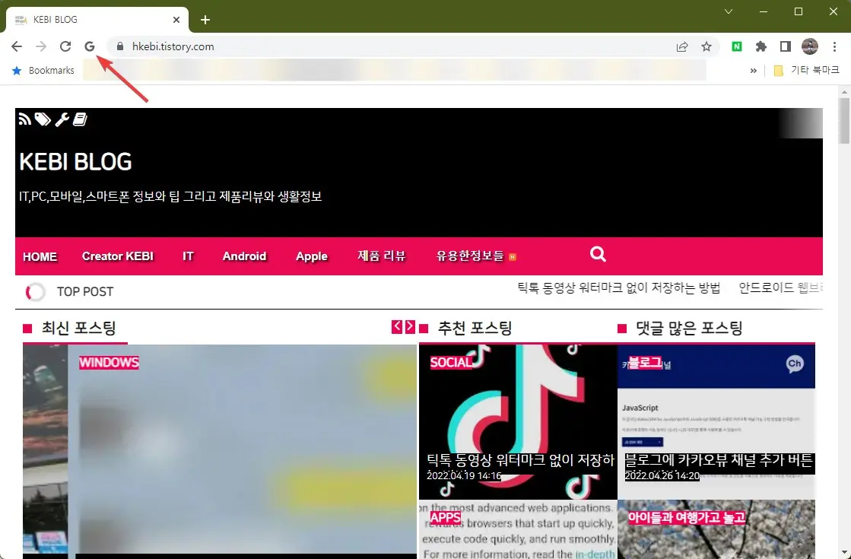851x559 pixels.
Task: Open blog admin via the wrench icon
Action: [63, 119]
